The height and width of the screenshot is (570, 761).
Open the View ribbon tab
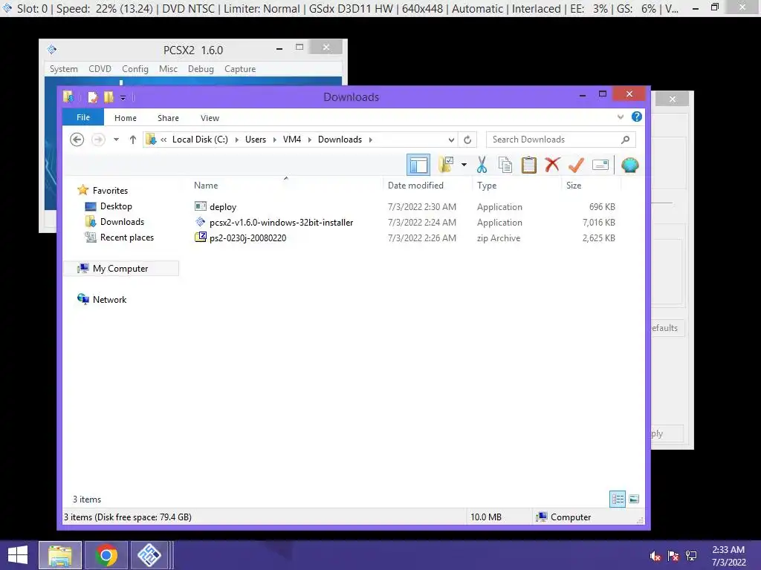click(x=210, y=118)
